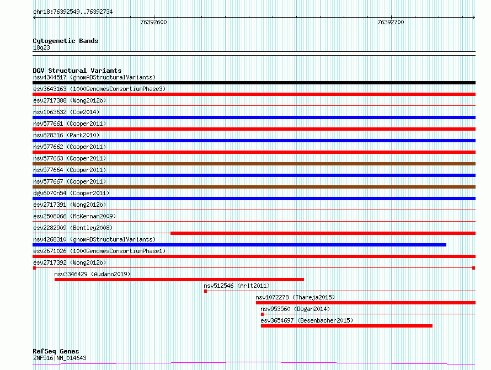This screenshot has width=491, height=370.
Task: Select nsv953560 (Dogan2014) label
Action: coord(295,309)
